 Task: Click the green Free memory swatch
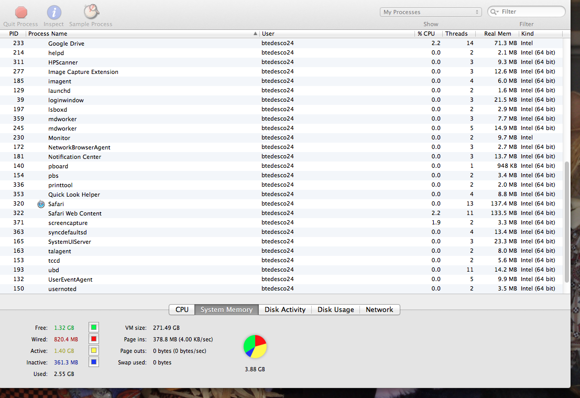[94, 327]
